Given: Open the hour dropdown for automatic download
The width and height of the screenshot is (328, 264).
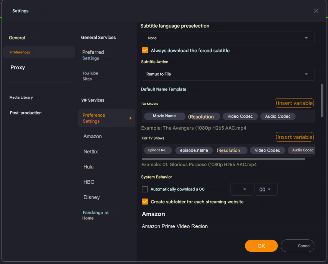Looking at the screenshot, I should [x=241, y=190].
